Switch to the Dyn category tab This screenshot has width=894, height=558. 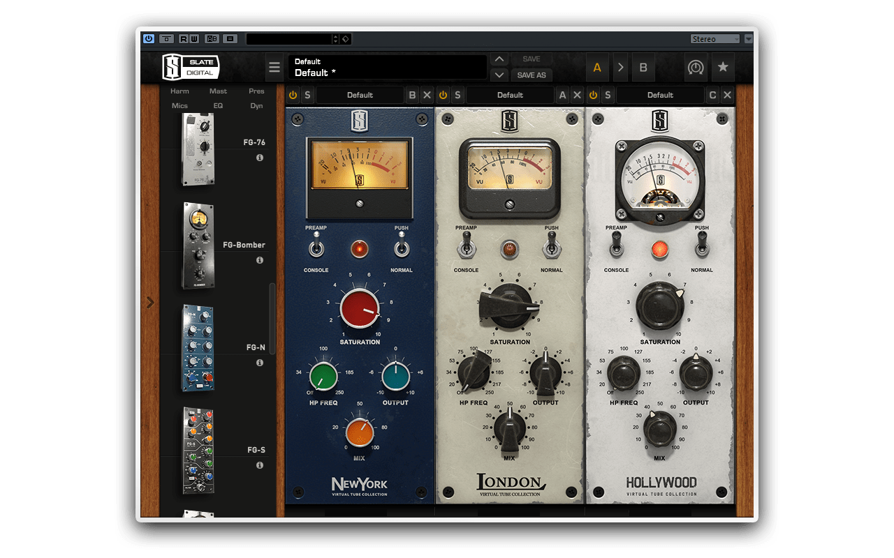tap(256, 106)
